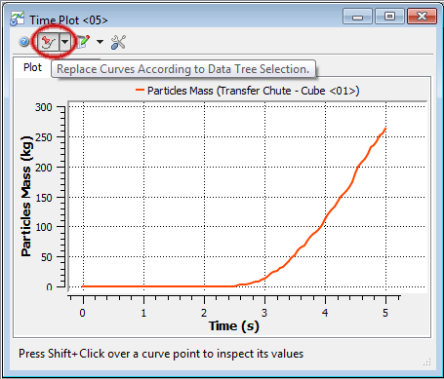444x379 pixels.
Task: Click the red line swatch in the legend
Action: pyautogui.click(x=140, y=90)
